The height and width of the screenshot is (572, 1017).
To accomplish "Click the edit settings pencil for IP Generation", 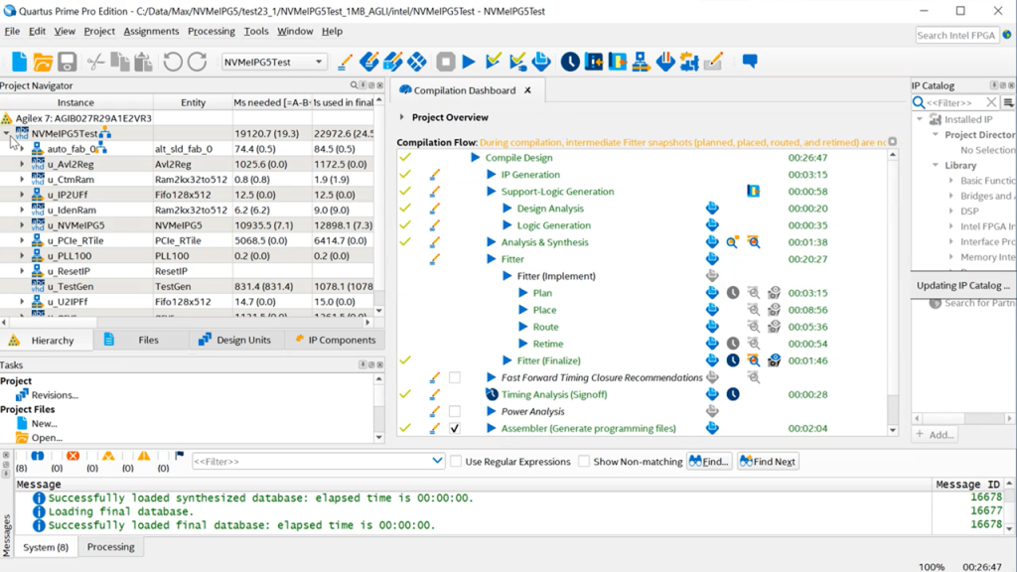I will point(435,175).
